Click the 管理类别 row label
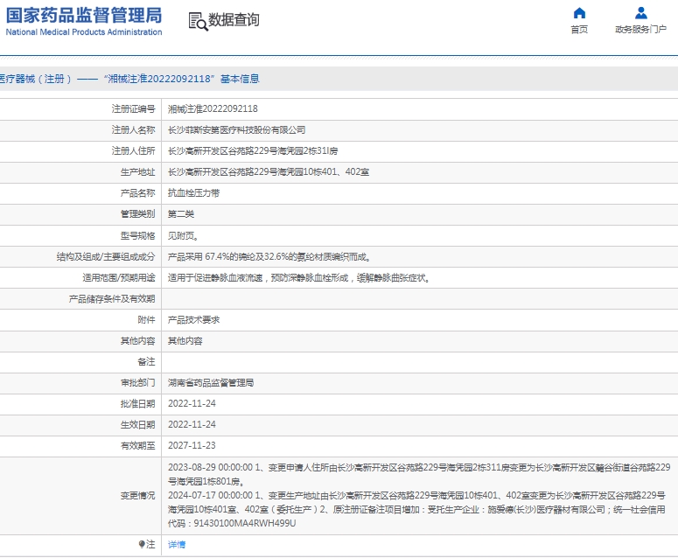The height and width of the screenshot is (558, 678). coord(137,214)
